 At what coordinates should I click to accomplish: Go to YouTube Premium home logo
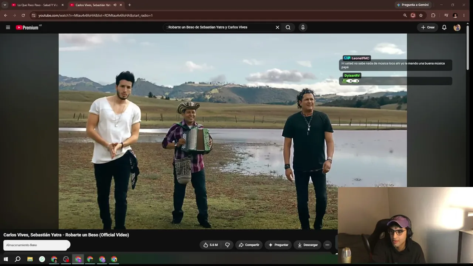pyautogui.click(x=27, y=27)
